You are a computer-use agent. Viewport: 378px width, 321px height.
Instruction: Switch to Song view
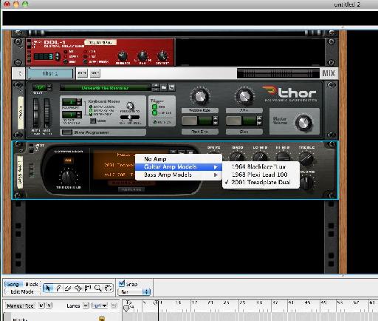pyautogui.click(x=13, y=284)
